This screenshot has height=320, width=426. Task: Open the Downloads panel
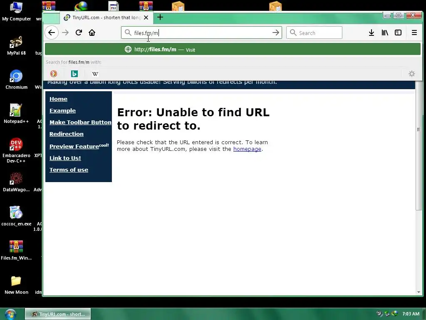pyautogui.click(x=372, y=32)
